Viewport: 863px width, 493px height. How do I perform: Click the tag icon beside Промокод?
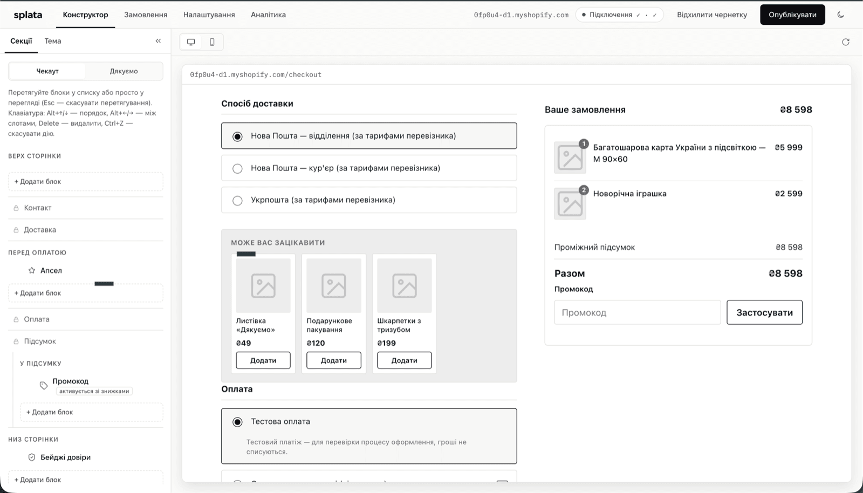click(44, 385)
